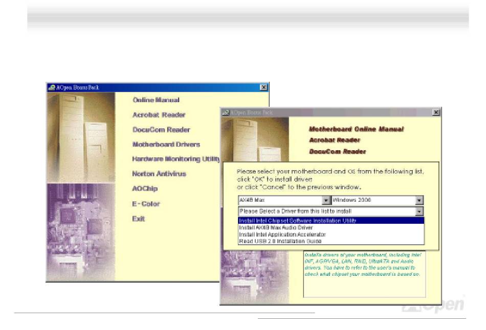
Task: Click Exit in the Bonus Pack menu
Action: pos(138,219)
